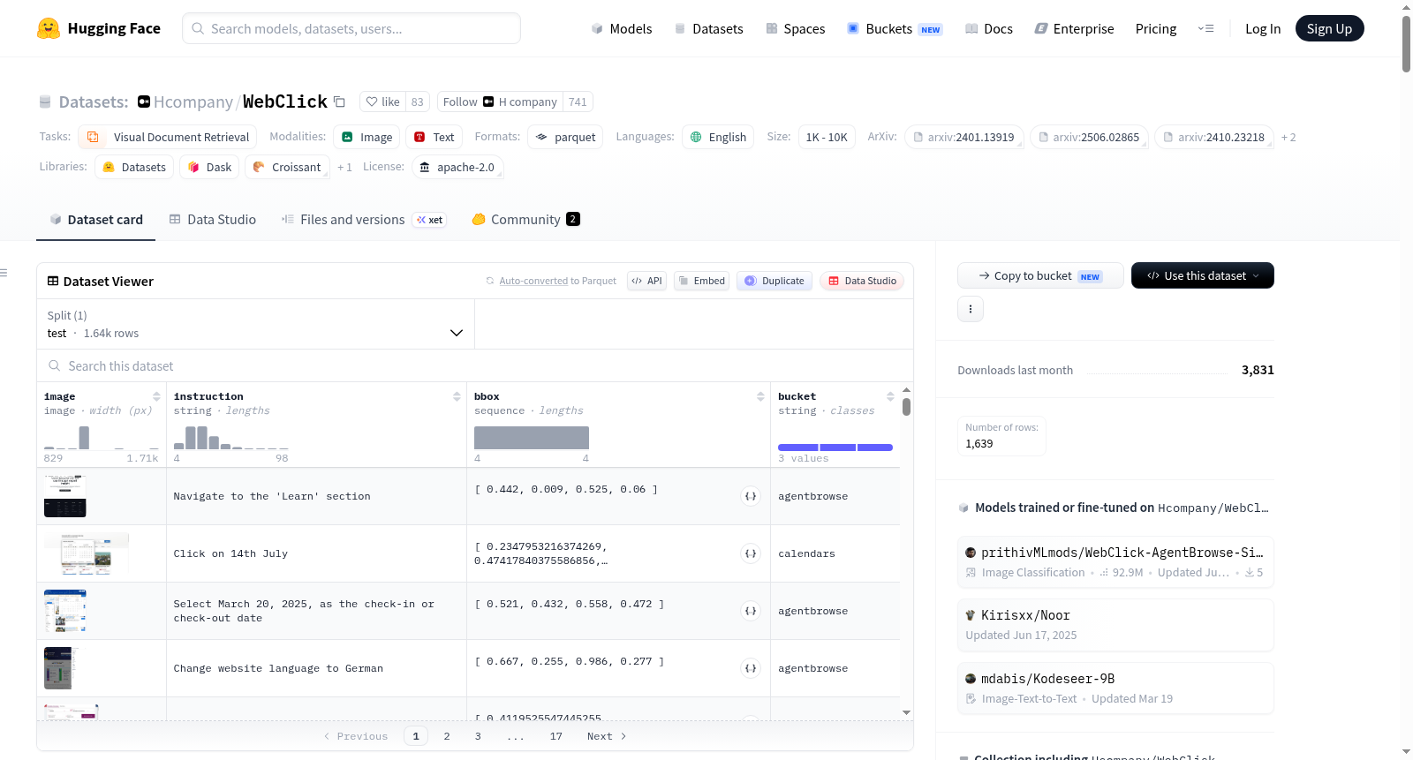Sort the instruction column
This screenshot has width=1413, height=760.
[x=457, y=396]
